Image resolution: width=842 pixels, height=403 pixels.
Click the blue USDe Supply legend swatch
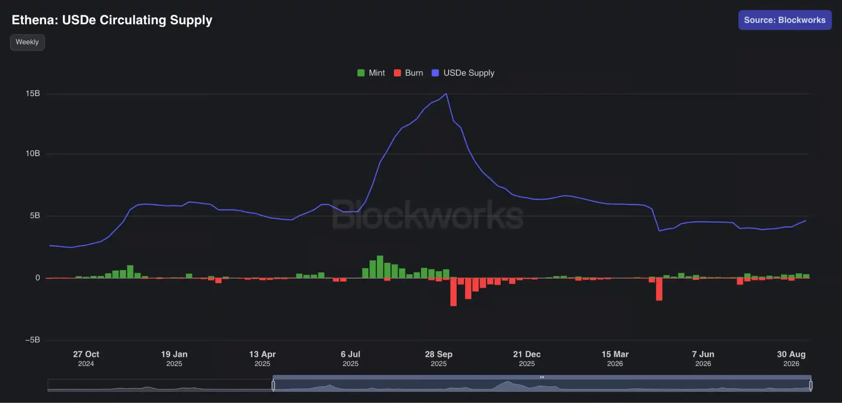pyautogui.click(x=435, y=73)
